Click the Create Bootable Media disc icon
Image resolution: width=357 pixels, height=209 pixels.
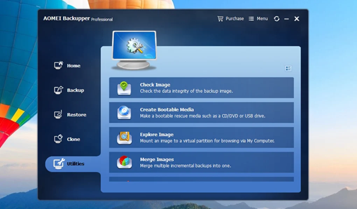124,113
